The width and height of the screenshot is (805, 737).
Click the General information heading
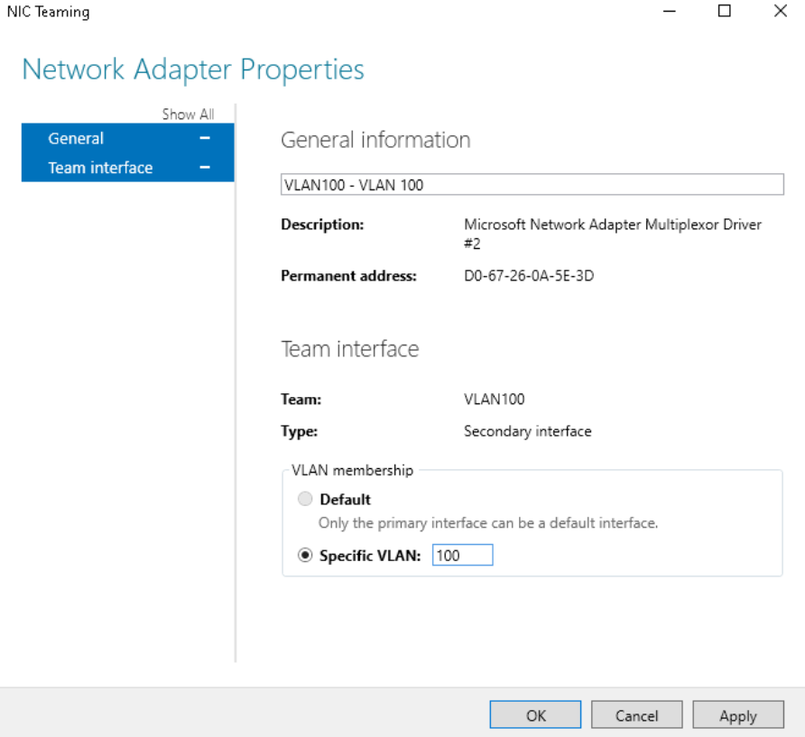[375, 141]
